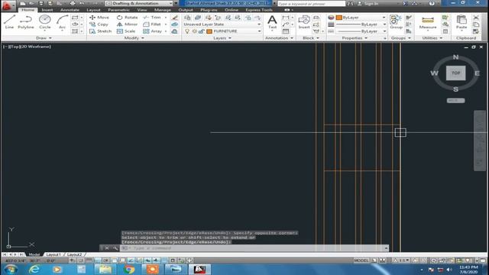
Task: Toggle FURNITURE layer lock icon
Action: tap(202, 31)
